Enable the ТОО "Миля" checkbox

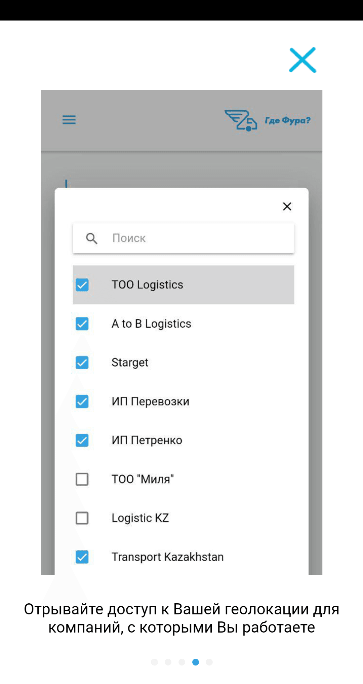(82, 479)
